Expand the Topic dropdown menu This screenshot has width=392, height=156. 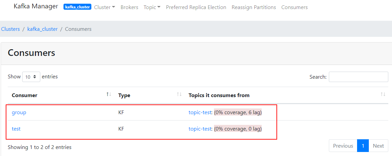(152, 7)
